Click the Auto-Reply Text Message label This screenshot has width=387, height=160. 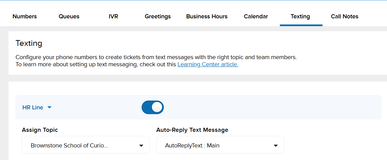point(192,130)
